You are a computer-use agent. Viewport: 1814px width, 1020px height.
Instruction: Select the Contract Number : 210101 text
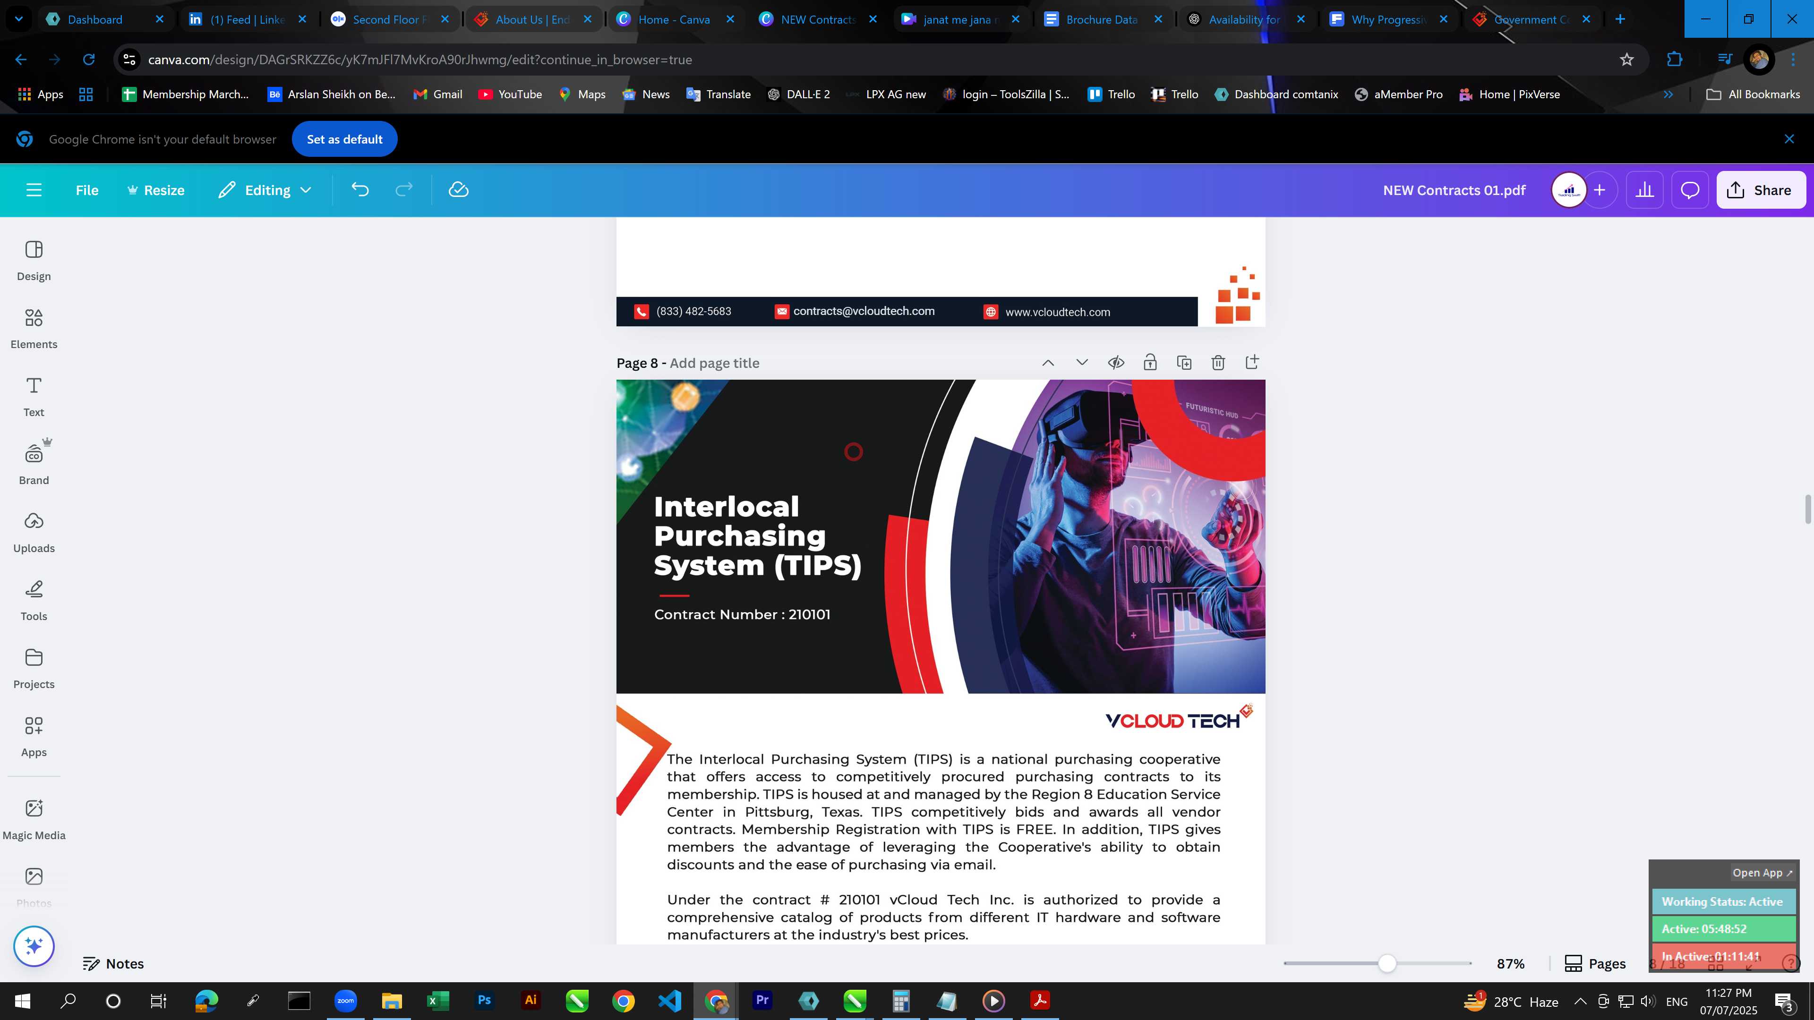pyautogui.click(x=742, y=614)
